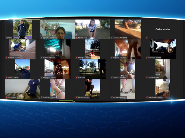Click the Nabila Perruchino name label
This screenshot has height=138, width=185.
pyautogui.click(x=156, y=97)
